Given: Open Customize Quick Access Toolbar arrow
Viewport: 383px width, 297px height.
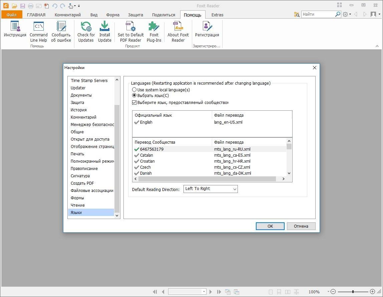Looking at the screenshot, I should [79, 6].
